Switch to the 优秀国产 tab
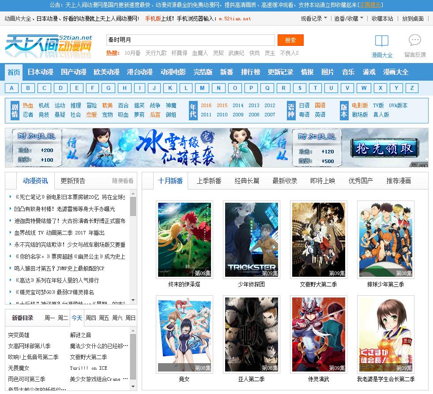Viewport: 433px width, 394px height. coord(361,181)
